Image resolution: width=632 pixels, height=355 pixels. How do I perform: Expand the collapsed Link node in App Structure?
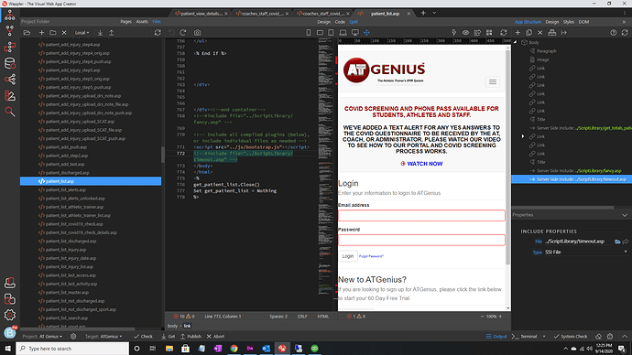523,136
